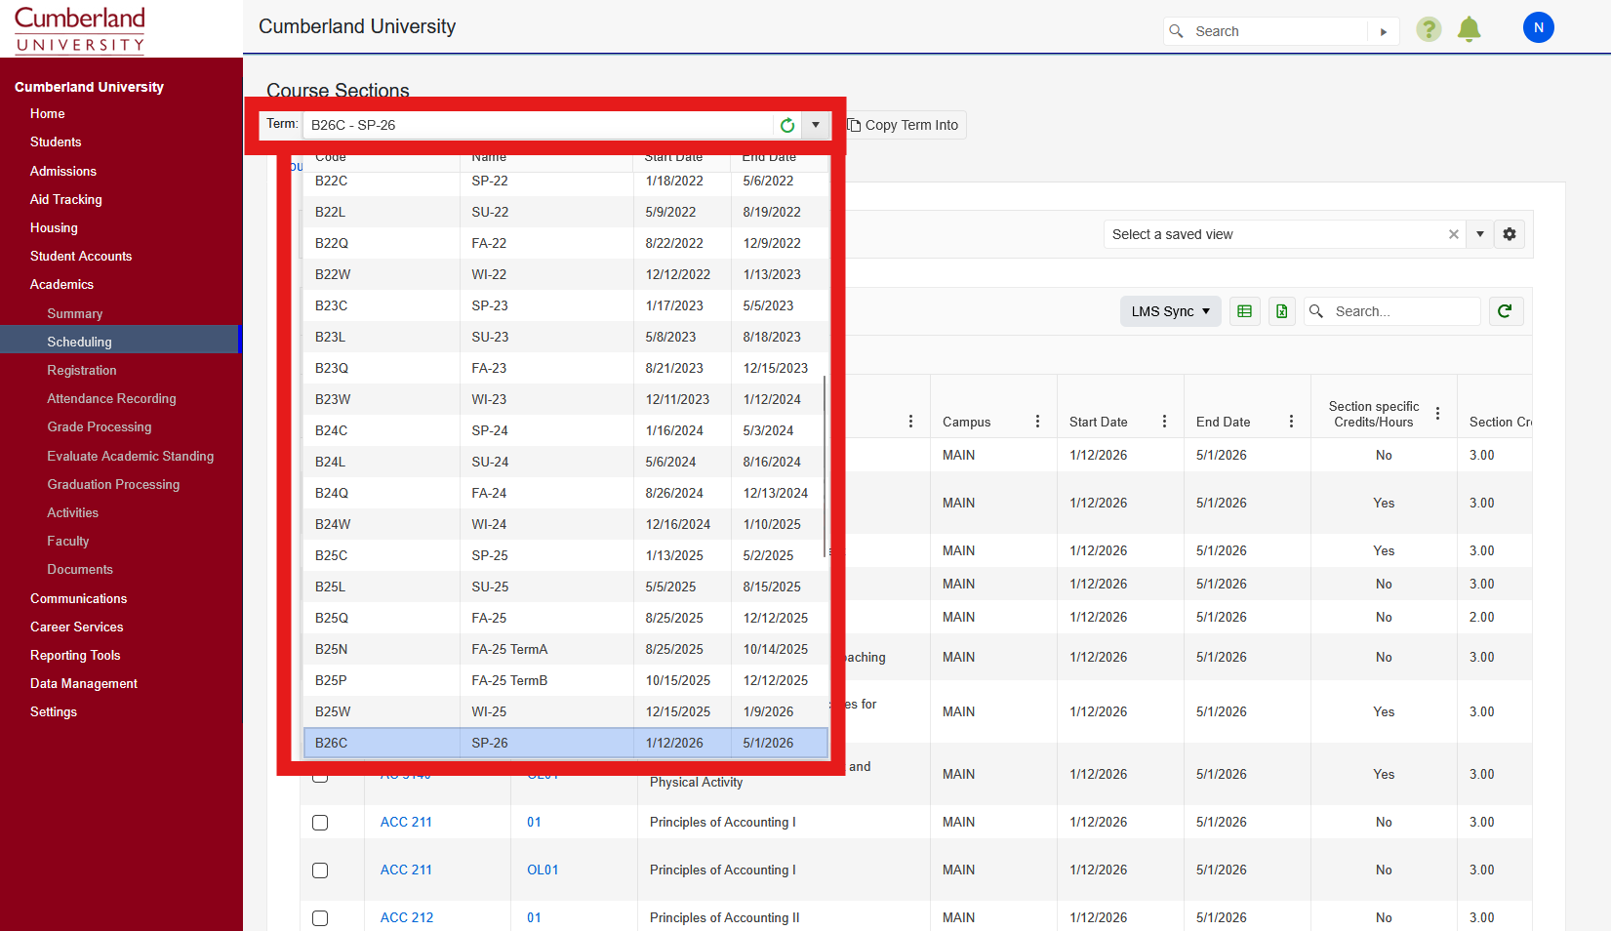
Task: Click the Start Date column header in the sections grid
Action: 1098,422
